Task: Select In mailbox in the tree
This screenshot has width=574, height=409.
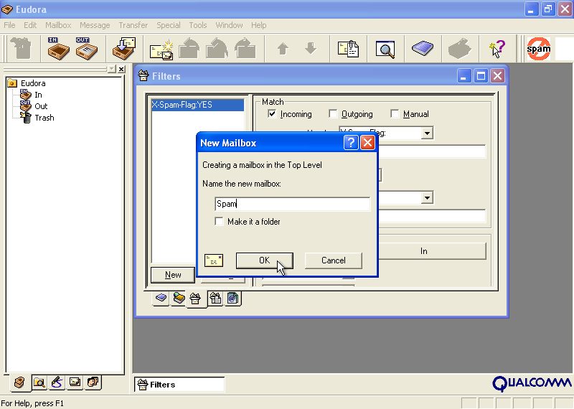Action: (x=38, y=95)
